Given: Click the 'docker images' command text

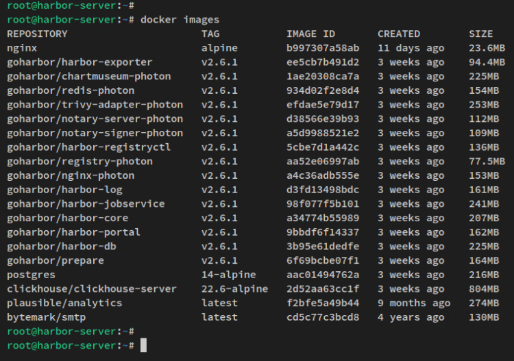Looking at the screenshot, I should click(180, 19).
